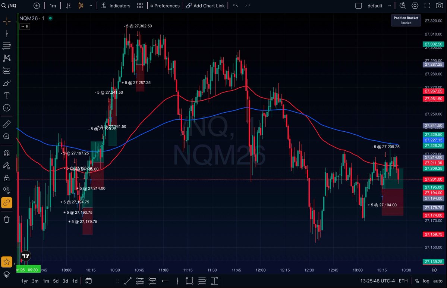Delete drawings with the trash icon
Screen dimensions: 447x288
click(7, 219)
